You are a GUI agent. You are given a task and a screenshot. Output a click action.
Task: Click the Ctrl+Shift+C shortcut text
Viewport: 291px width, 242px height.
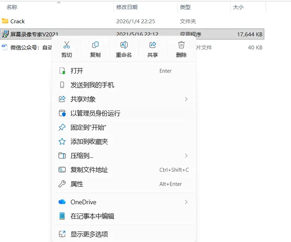pyautogui.click(x=174, y=170)
